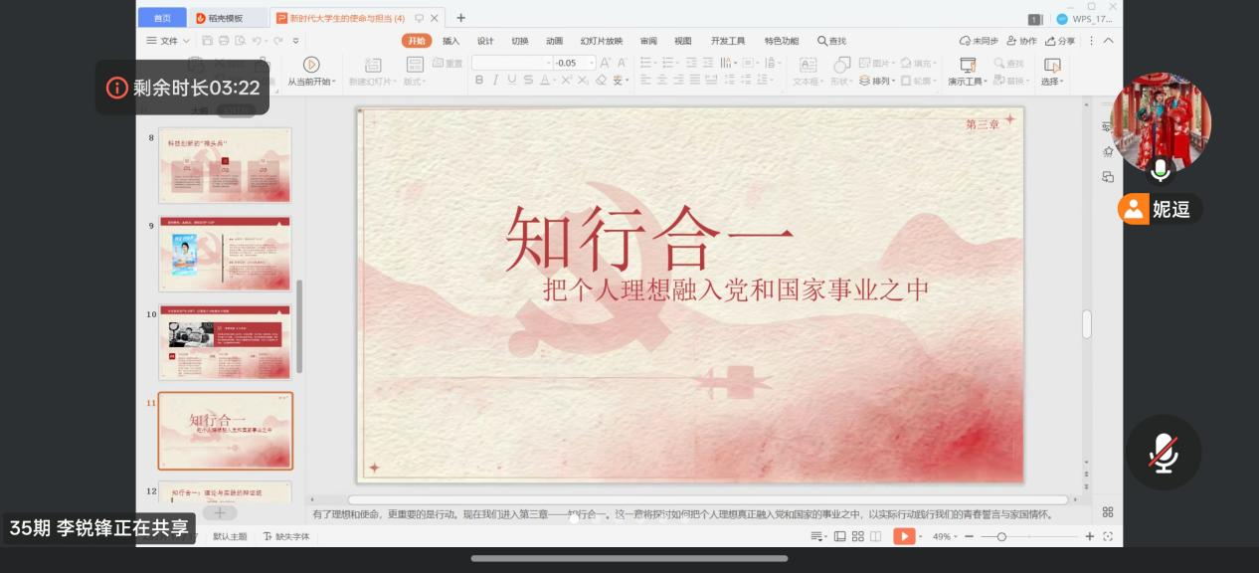Open the 特色功能 ribbon tab
Viewport: 1259px width, 573px height.
point(781,41)
